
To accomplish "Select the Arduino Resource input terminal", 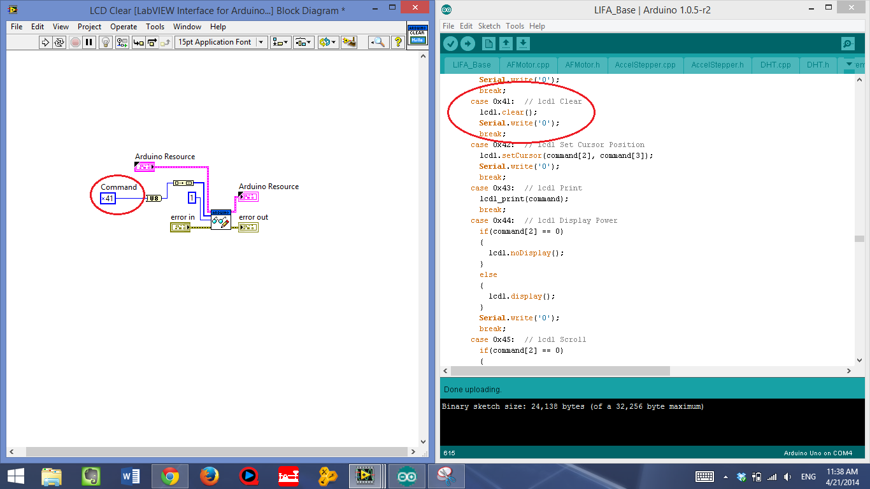I will [x=145, y=167].
